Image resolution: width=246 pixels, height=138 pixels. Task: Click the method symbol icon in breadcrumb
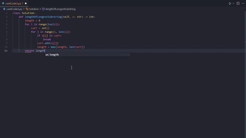[43, 9]
